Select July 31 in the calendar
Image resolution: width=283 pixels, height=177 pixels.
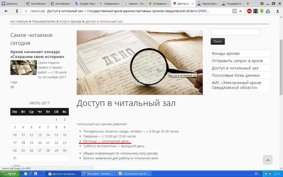(x=15, y=158)
